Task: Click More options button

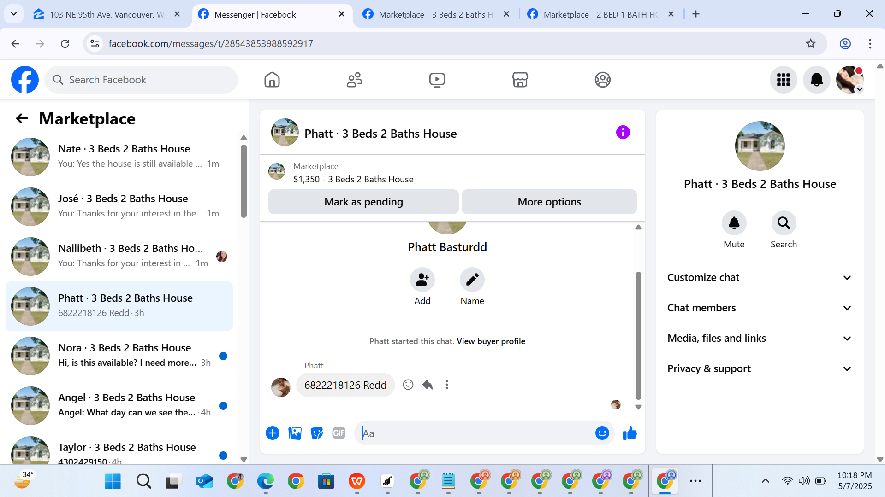Action: [x=549, y=202]
